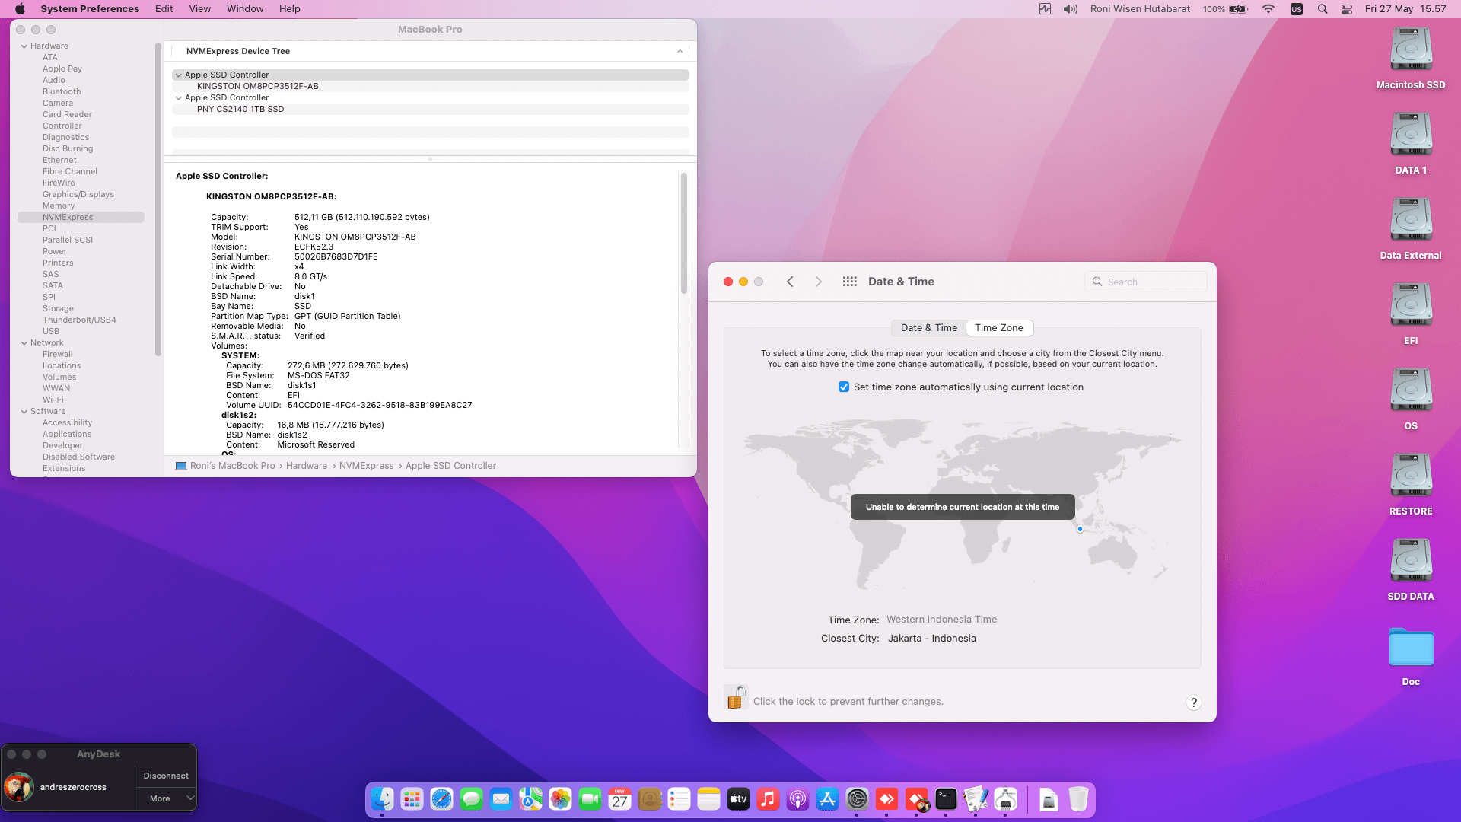The height and width of the screenshot is (822, 1461).
Task: Open the App Store from the Dock
Action: (827, 799)
